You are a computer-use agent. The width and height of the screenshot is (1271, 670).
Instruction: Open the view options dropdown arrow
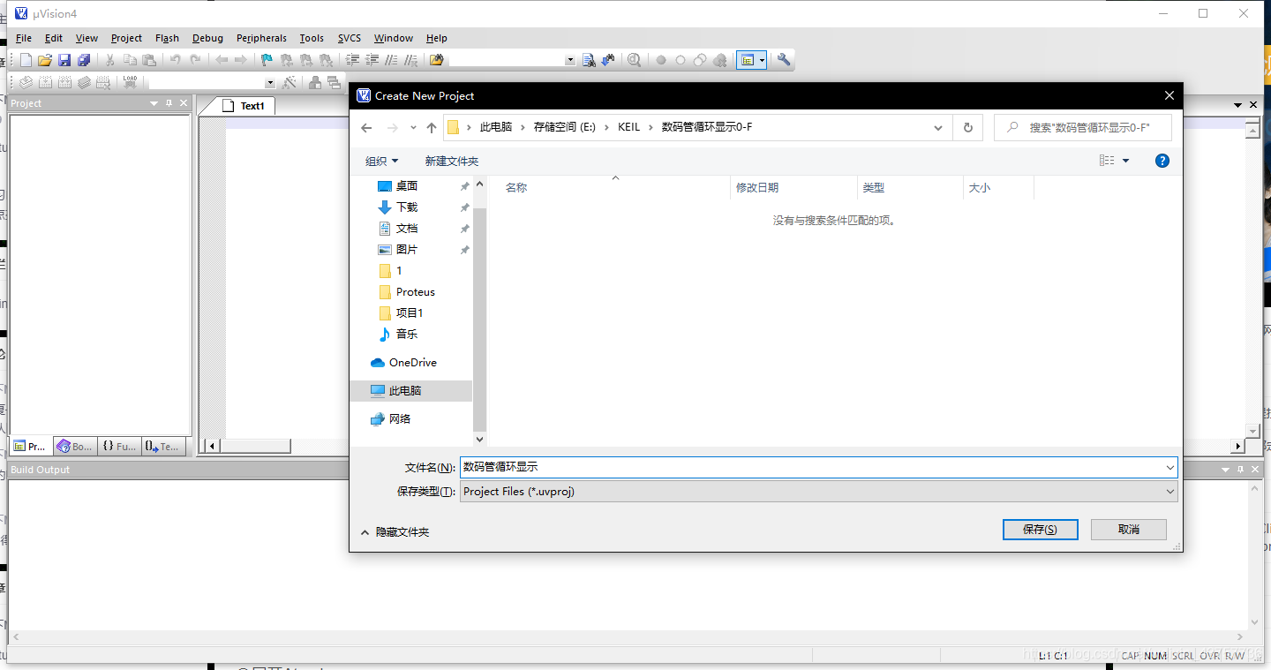pos(1125,161)
